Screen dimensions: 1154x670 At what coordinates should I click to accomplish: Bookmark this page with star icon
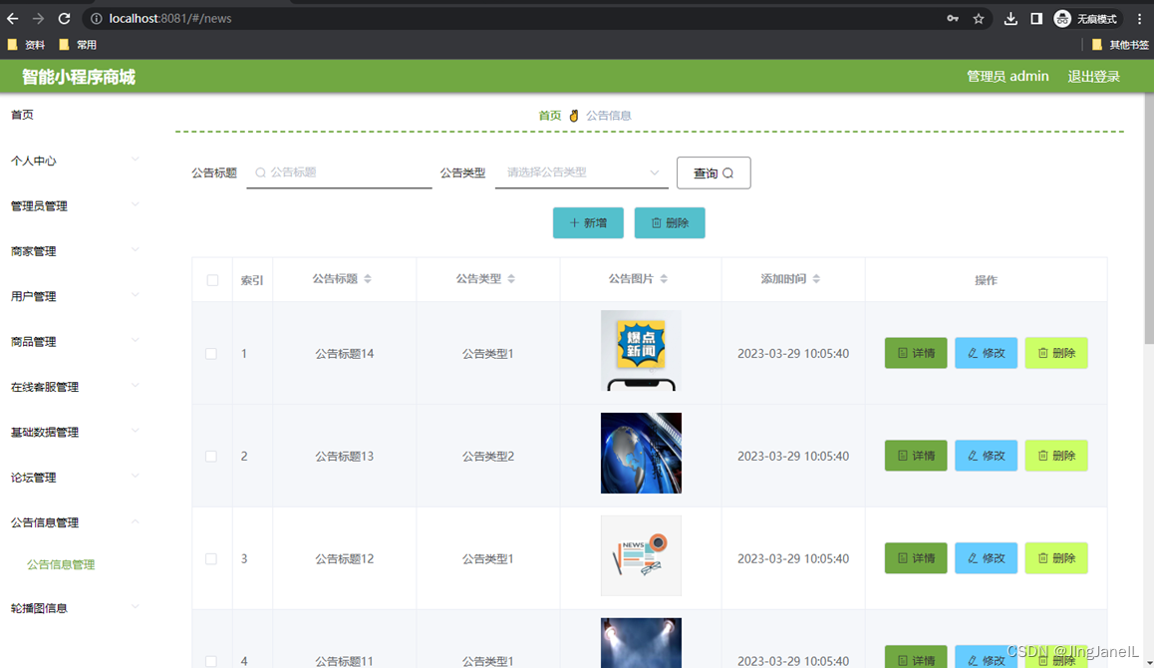[978, 18]
